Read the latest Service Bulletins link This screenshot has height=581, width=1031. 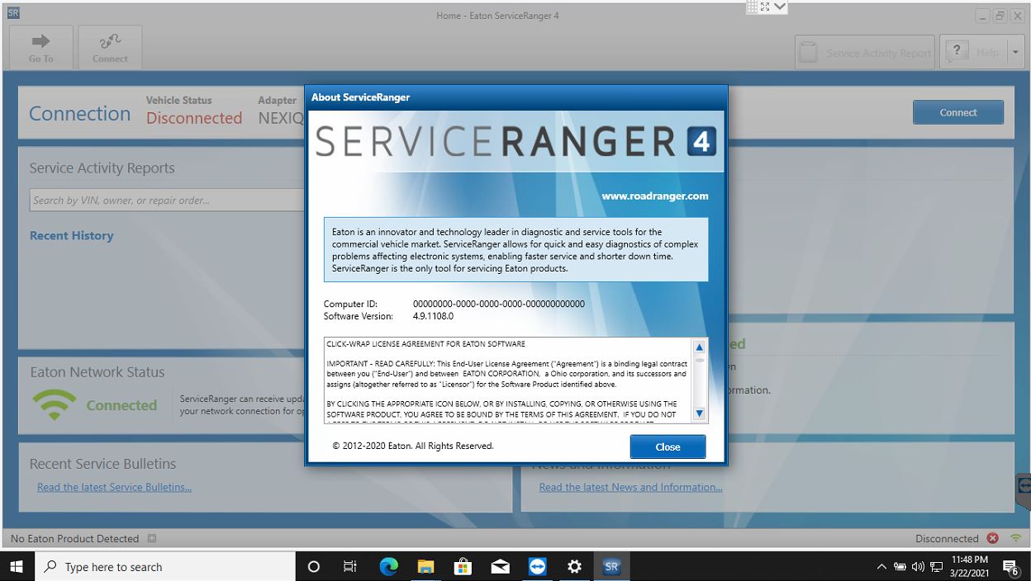click(x=114, y=487)
